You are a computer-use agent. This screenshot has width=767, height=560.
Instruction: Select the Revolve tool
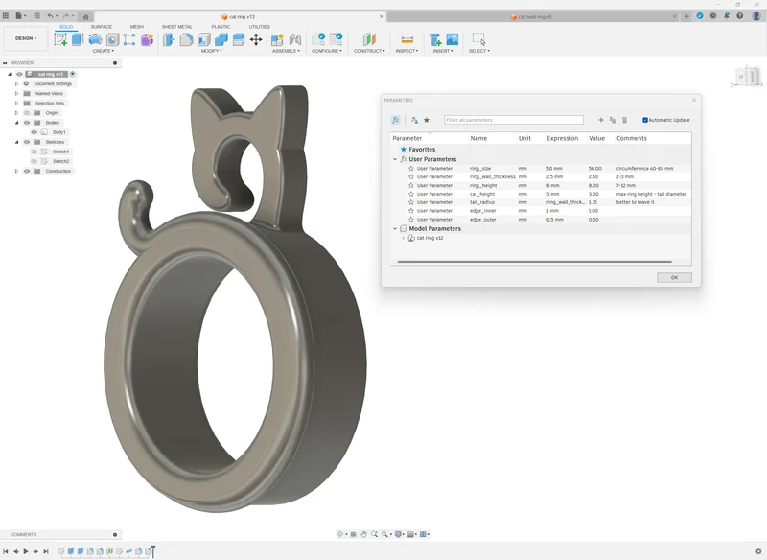95,39
